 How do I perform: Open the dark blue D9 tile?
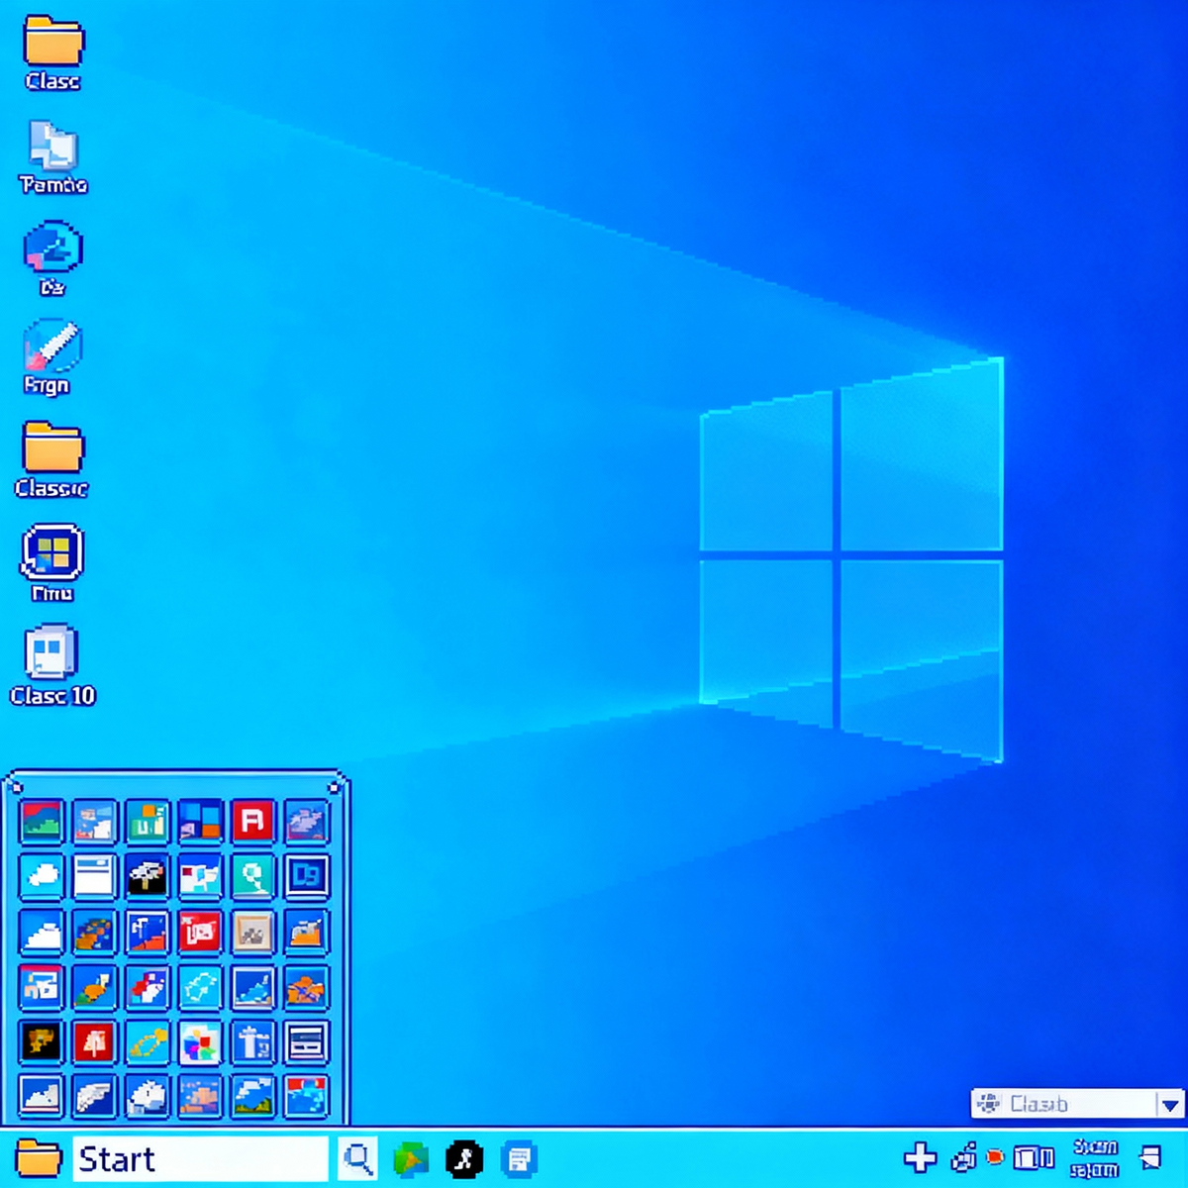tap(306, 876)
